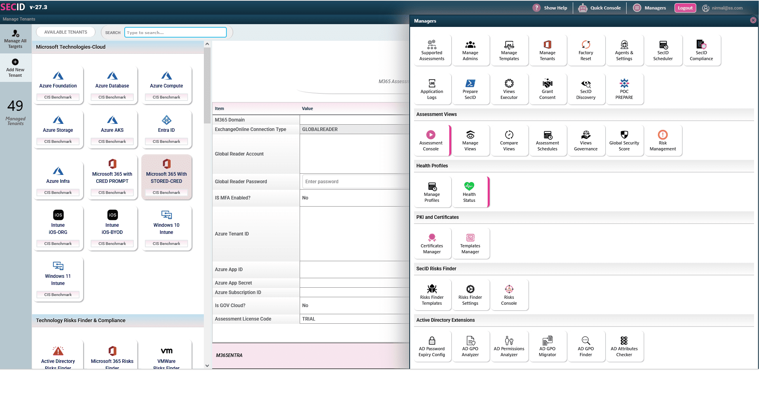
Task: Click the Global Reader Password field
Action: click(x=355, y=182)
